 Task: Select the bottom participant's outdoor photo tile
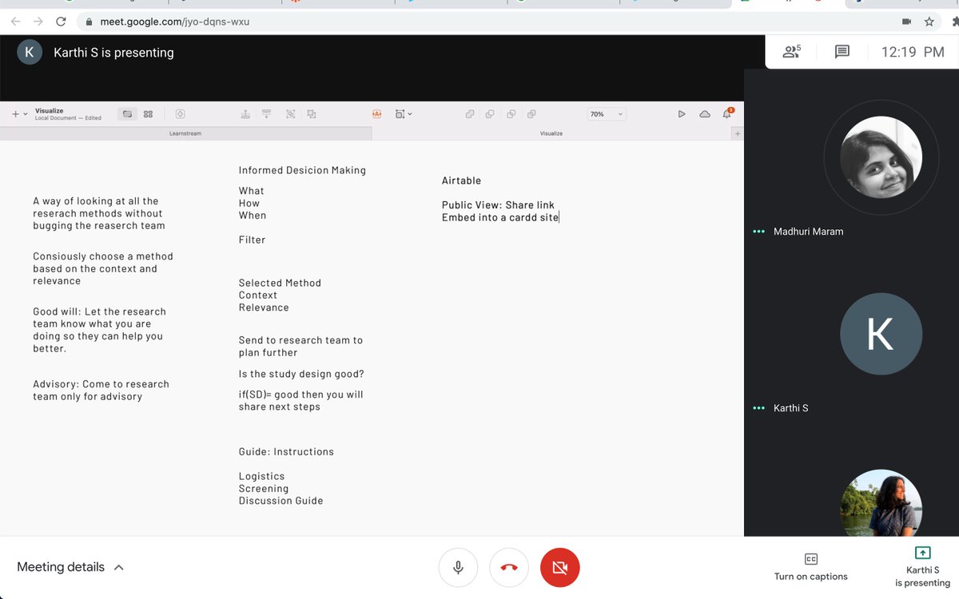[881, 503]
